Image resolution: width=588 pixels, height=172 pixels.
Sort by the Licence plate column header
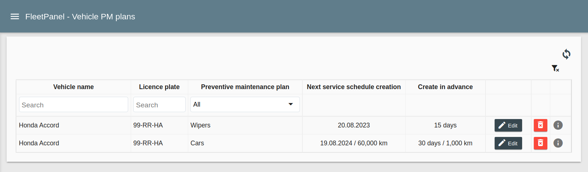point(159,87)
